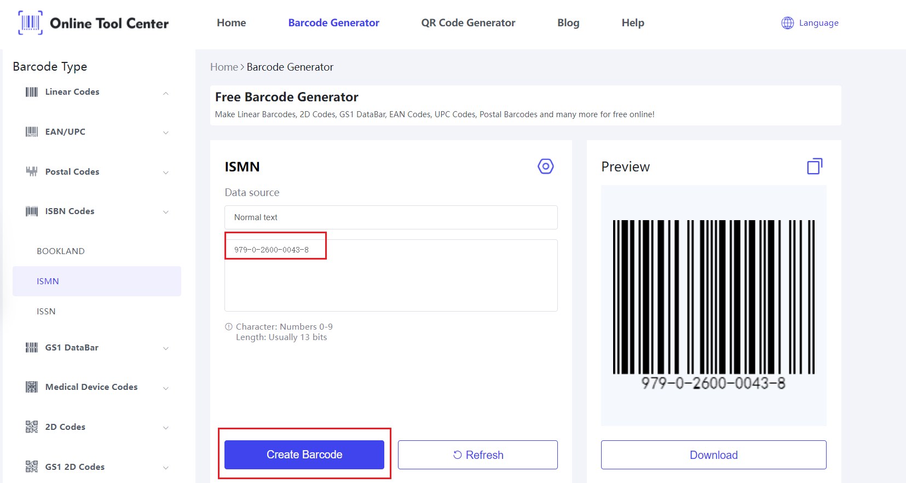Viewport: 906px width, 483px height.
Task: Expand the 2D Codes chevron
Action: [x=165, y=428]
